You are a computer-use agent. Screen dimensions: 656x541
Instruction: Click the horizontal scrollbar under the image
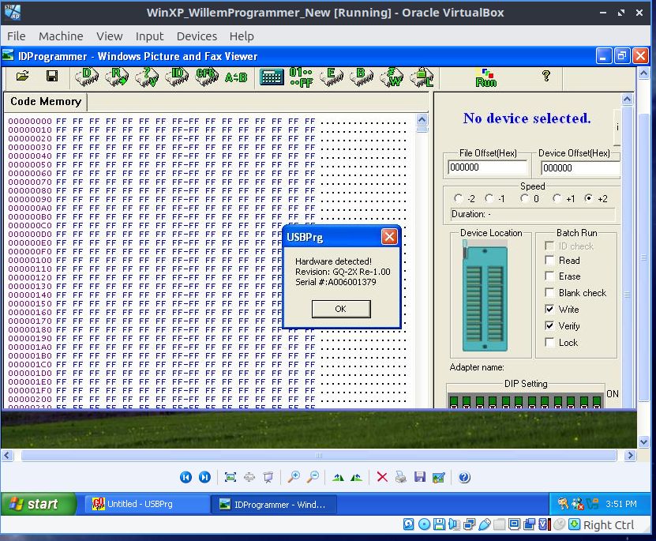(x=319, y=456)
